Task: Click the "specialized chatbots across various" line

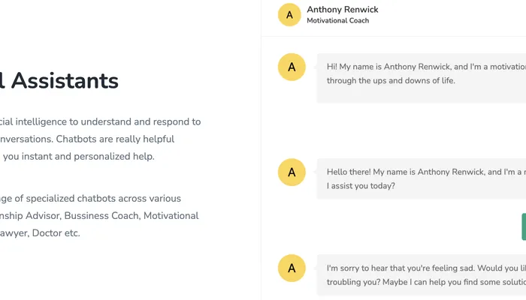Action: pos(91,198)
